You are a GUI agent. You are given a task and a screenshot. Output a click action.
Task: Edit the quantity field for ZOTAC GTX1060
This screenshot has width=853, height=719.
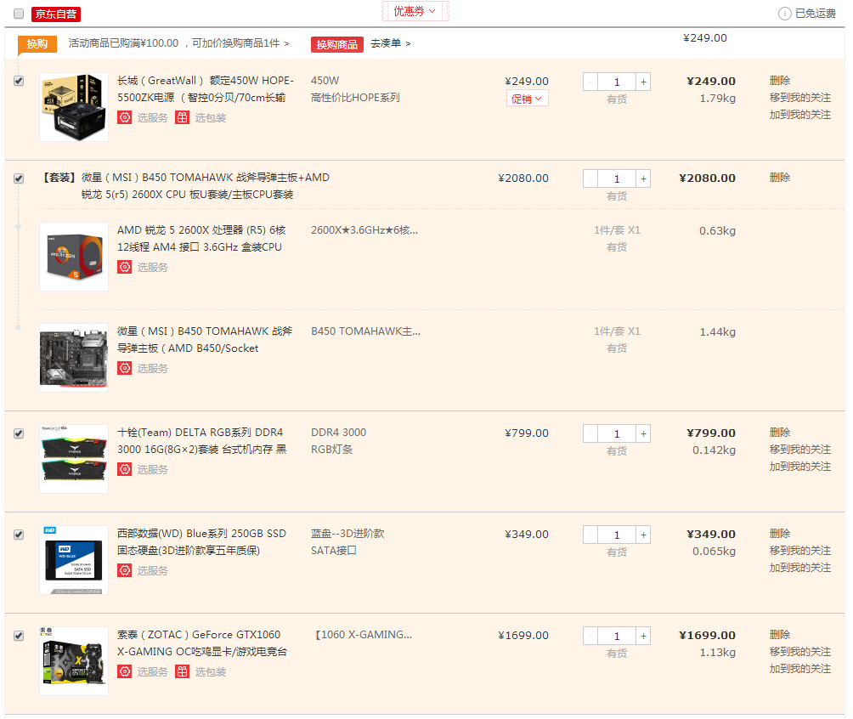(617, 636)
